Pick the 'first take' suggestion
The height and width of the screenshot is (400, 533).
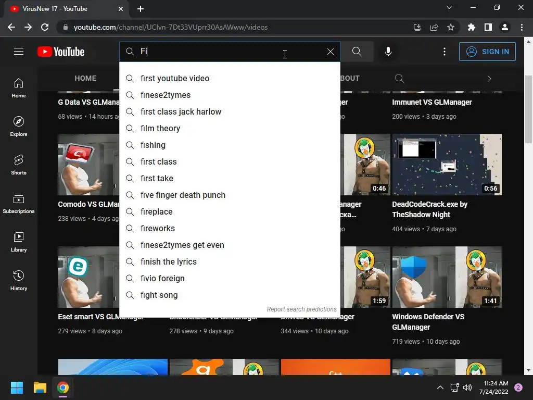[230, 178]
